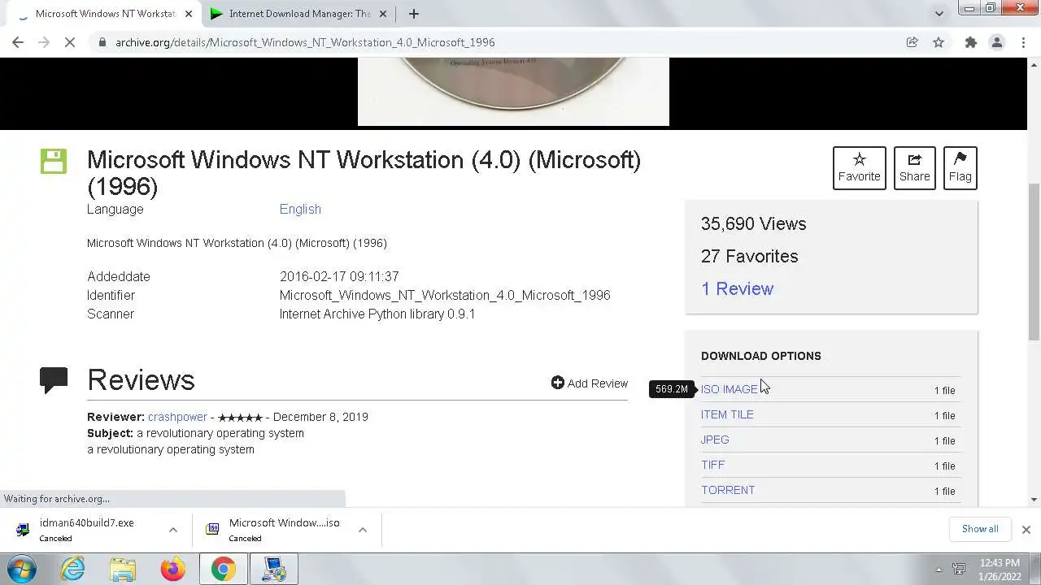This screenshot has width=1041, height=585.
Task: Download the ISO IMAGE file
Action: point(729,389)
